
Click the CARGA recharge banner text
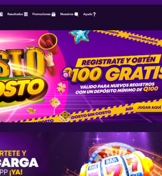[19, 163]
